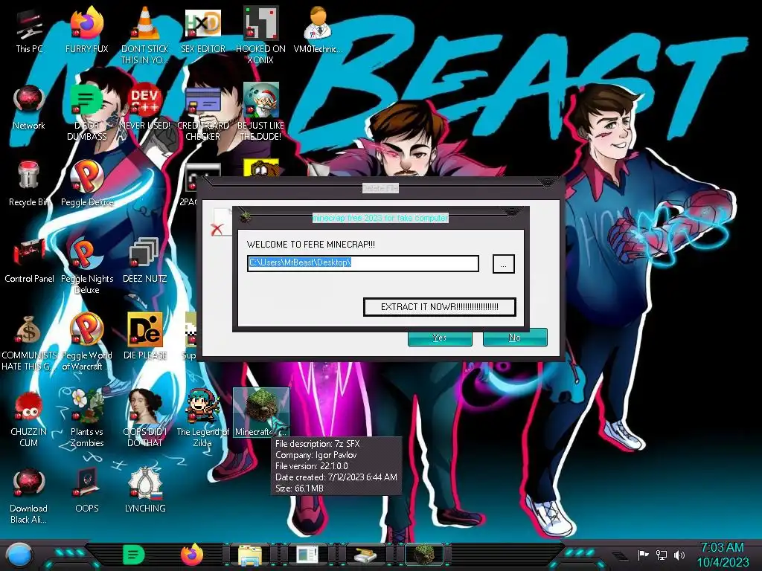Open File Explorer from the taskbar
762x571 pixels.
tap(250, 555)
